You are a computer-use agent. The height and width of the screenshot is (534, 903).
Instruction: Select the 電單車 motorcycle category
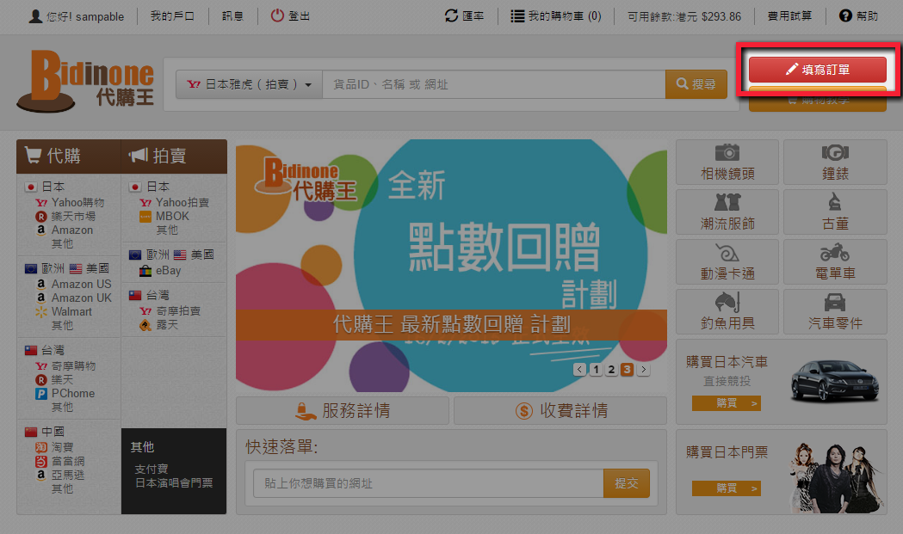pyautogui.click(x=835, y=262)
